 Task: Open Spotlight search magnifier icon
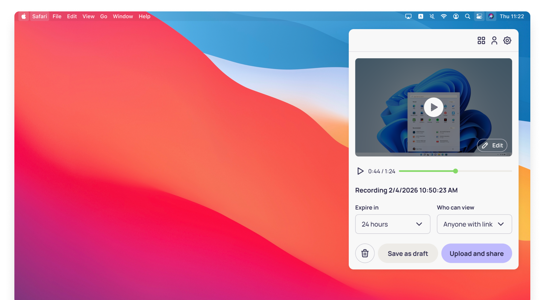467,16
